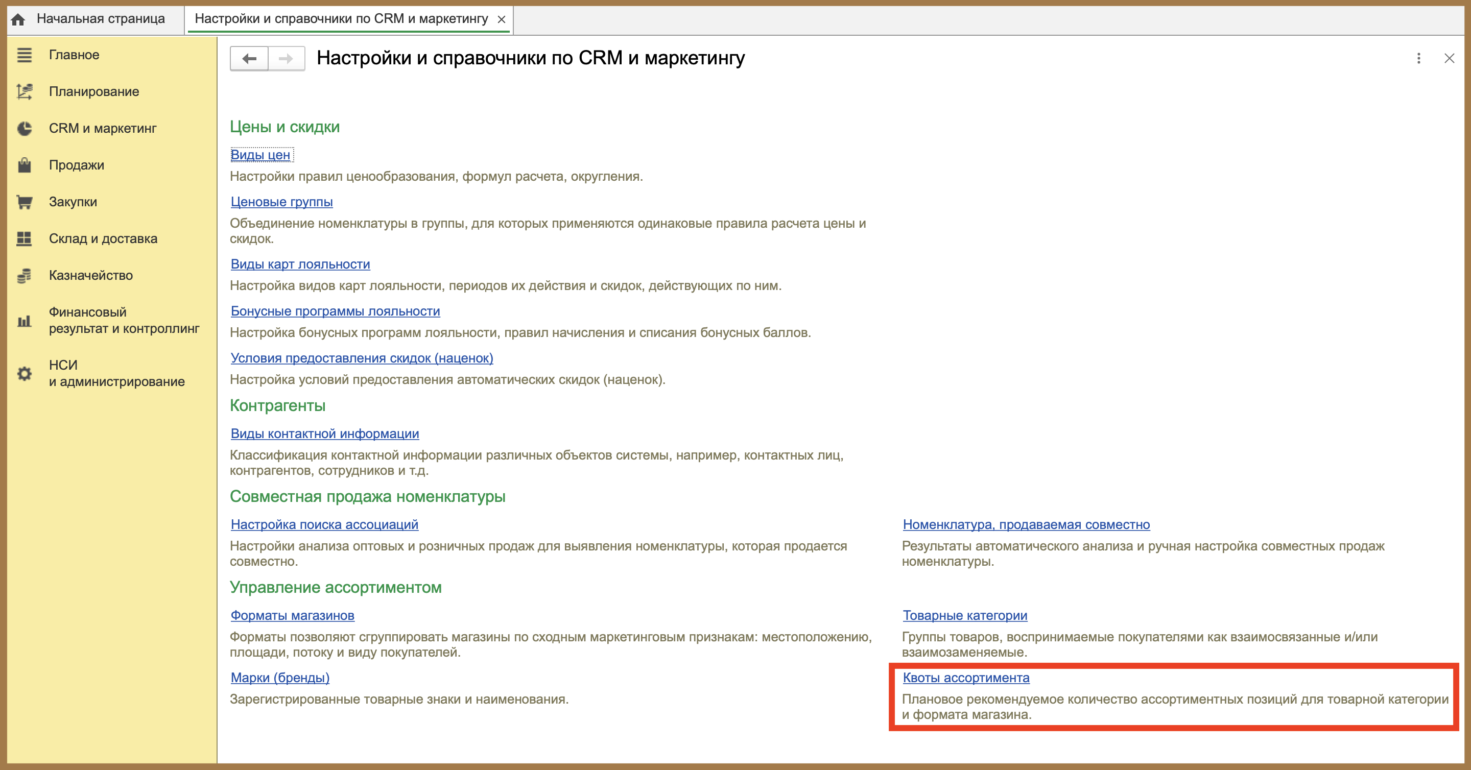Click the Планирование chart icon in the sidebar
The image size is (1471, 770).
click(x=24, y=92)
